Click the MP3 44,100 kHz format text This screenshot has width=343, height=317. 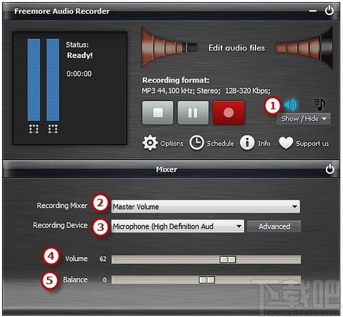(206, 91)
